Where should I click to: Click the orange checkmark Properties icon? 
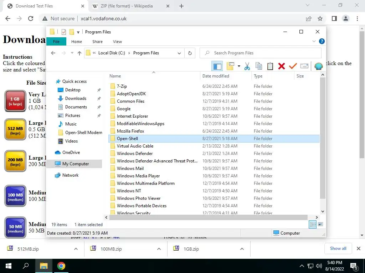293,66
